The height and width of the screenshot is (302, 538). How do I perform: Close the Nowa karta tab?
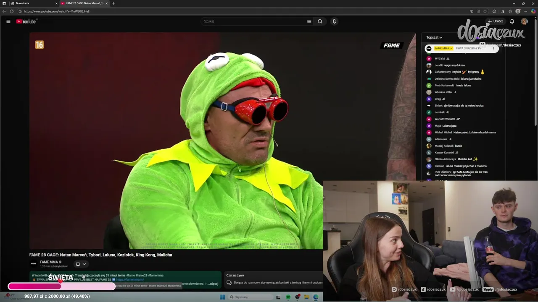(56, 3)
